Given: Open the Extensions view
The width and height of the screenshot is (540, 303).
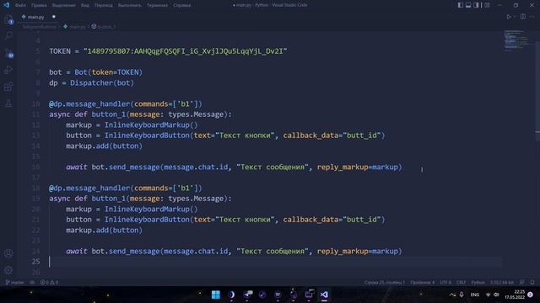Looking at the screenshot, I should [x=8, y=87].
